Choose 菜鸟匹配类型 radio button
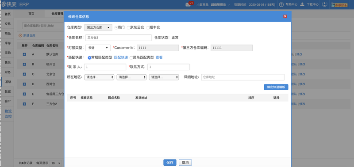The height and width of the screenshot is (167, 354). (x=131, y=58)
